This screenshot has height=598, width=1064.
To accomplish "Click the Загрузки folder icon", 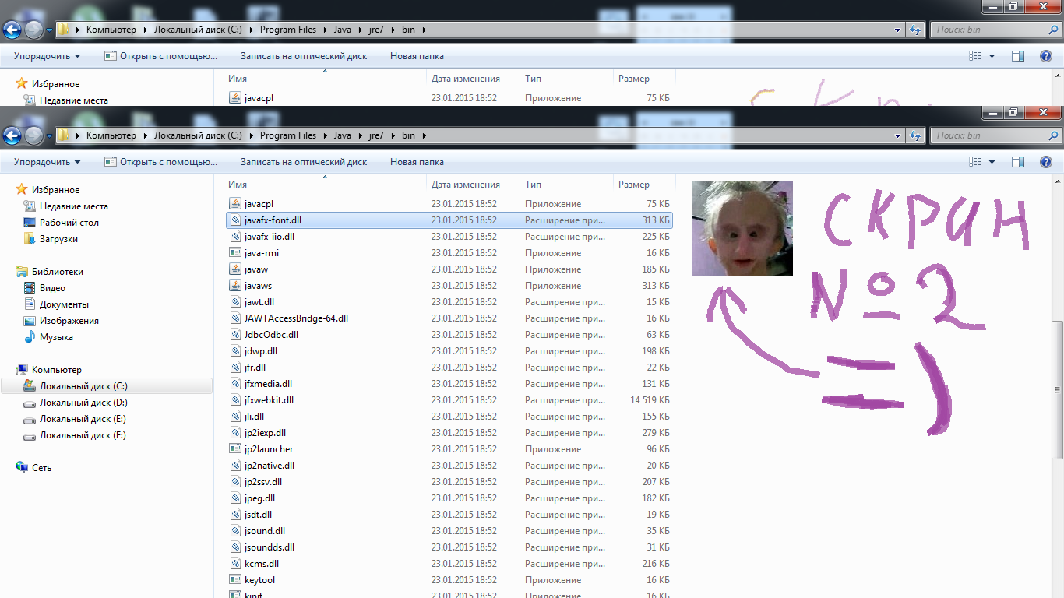I will 30,239.
